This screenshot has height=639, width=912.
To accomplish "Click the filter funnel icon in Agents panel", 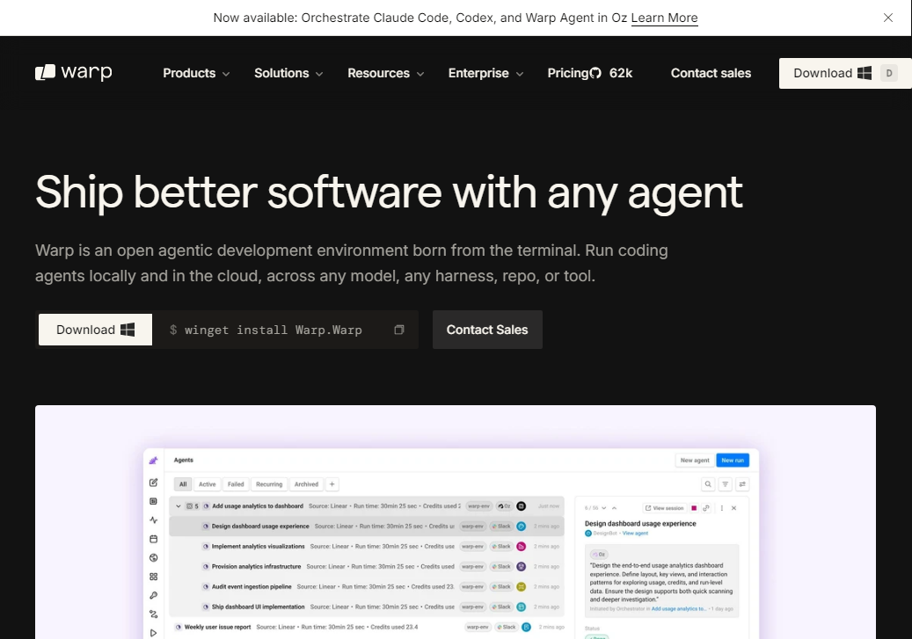I will click(726, 484).
